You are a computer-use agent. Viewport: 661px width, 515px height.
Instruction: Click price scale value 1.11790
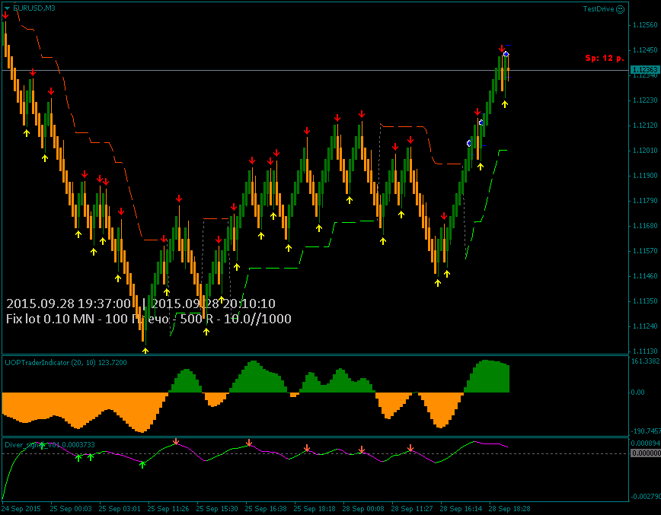[x=645, y=201]
